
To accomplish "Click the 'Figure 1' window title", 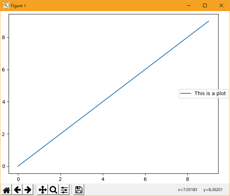I will [18, 6].
